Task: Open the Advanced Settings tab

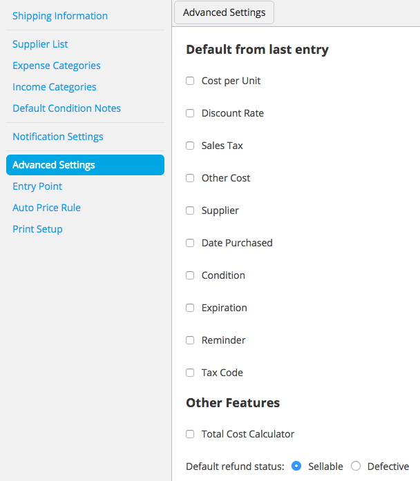Action: pyautogui.click(x=224, y=12)
